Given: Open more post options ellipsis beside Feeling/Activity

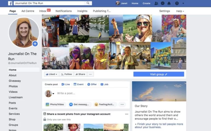Looking at the screenshot, I should (122, 104).
